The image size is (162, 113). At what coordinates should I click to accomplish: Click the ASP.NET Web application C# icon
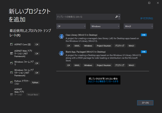coord(11,53)
